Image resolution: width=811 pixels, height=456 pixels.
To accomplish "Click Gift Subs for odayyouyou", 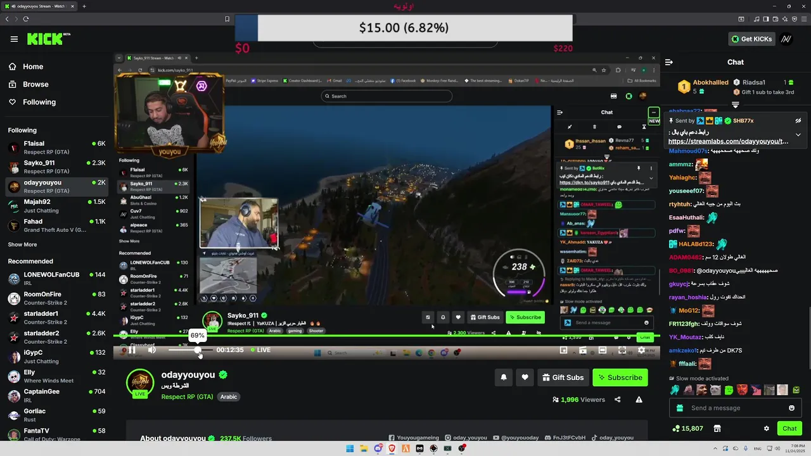I will (x=563, y=377).
